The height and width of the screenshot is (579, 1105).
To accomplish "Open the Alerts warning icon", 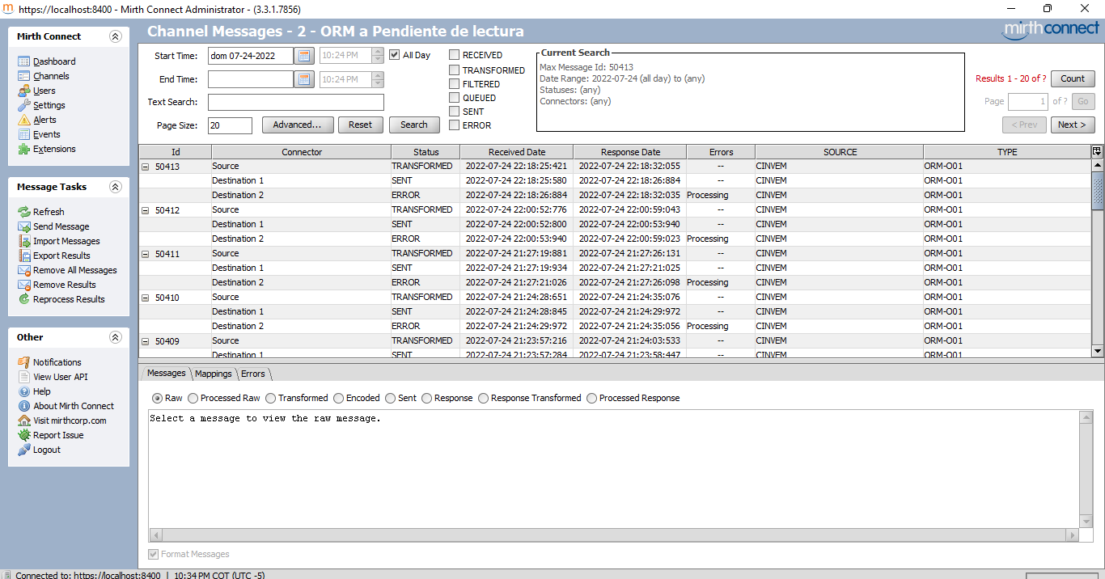I will (24, 120).
